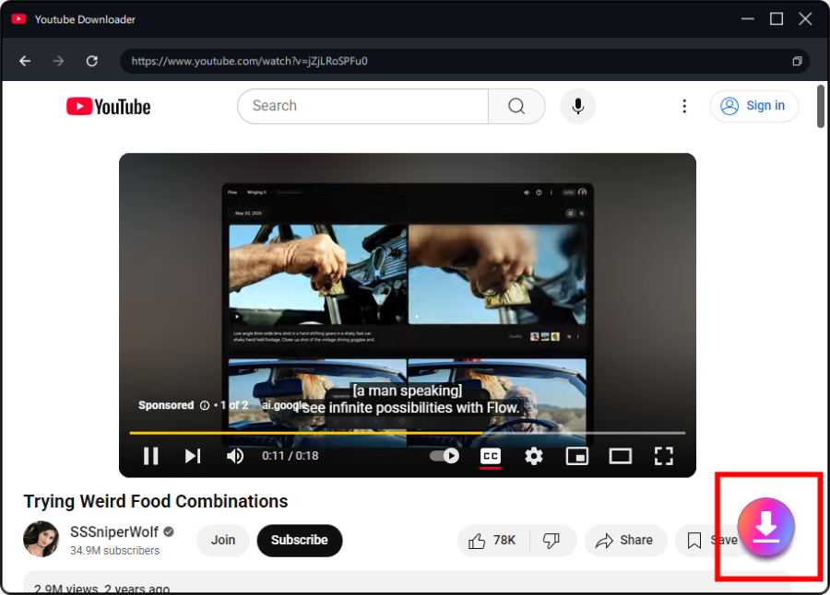Open the SSSniperWolf channel name
Image resolution: width=830 pixels, height=595 pixels.
click(x=114, y=532)
